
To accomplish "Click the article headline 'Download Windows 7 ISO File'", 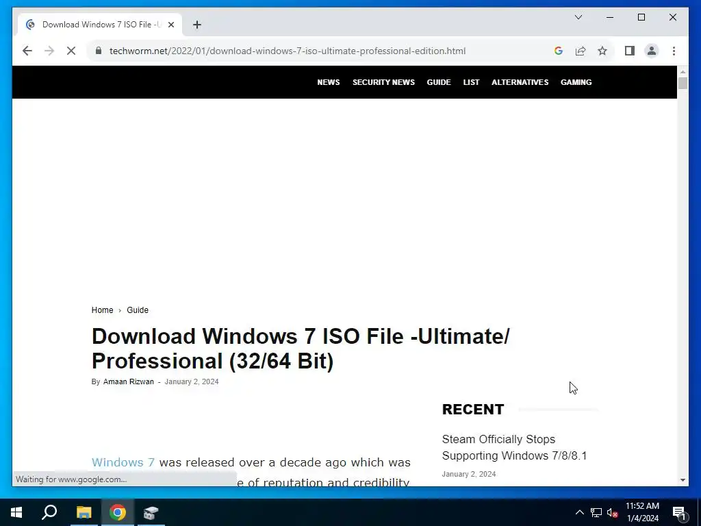I will 301,349.
